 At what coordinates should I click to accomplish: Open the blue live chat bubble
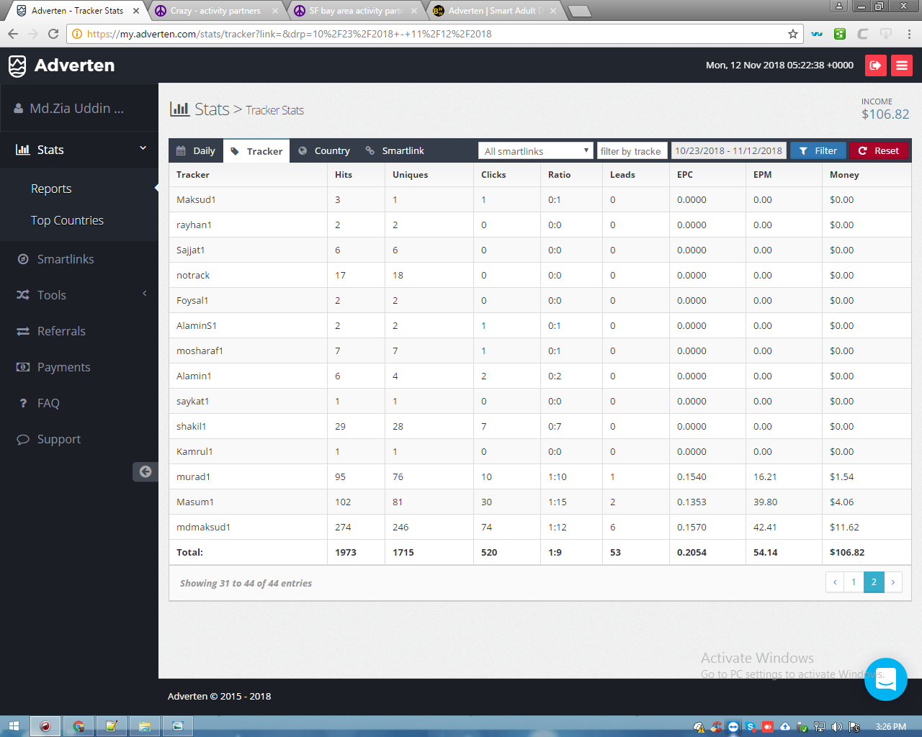click(886, 679)
